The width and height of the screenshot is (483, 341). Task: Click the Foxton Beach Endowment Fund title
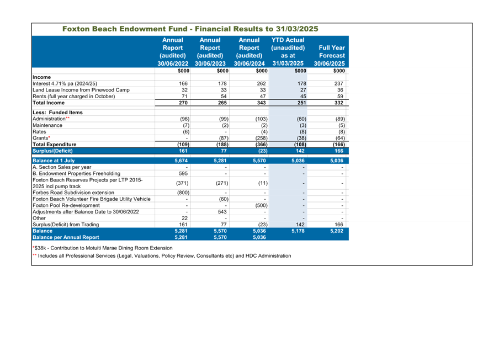coord(190,29)
